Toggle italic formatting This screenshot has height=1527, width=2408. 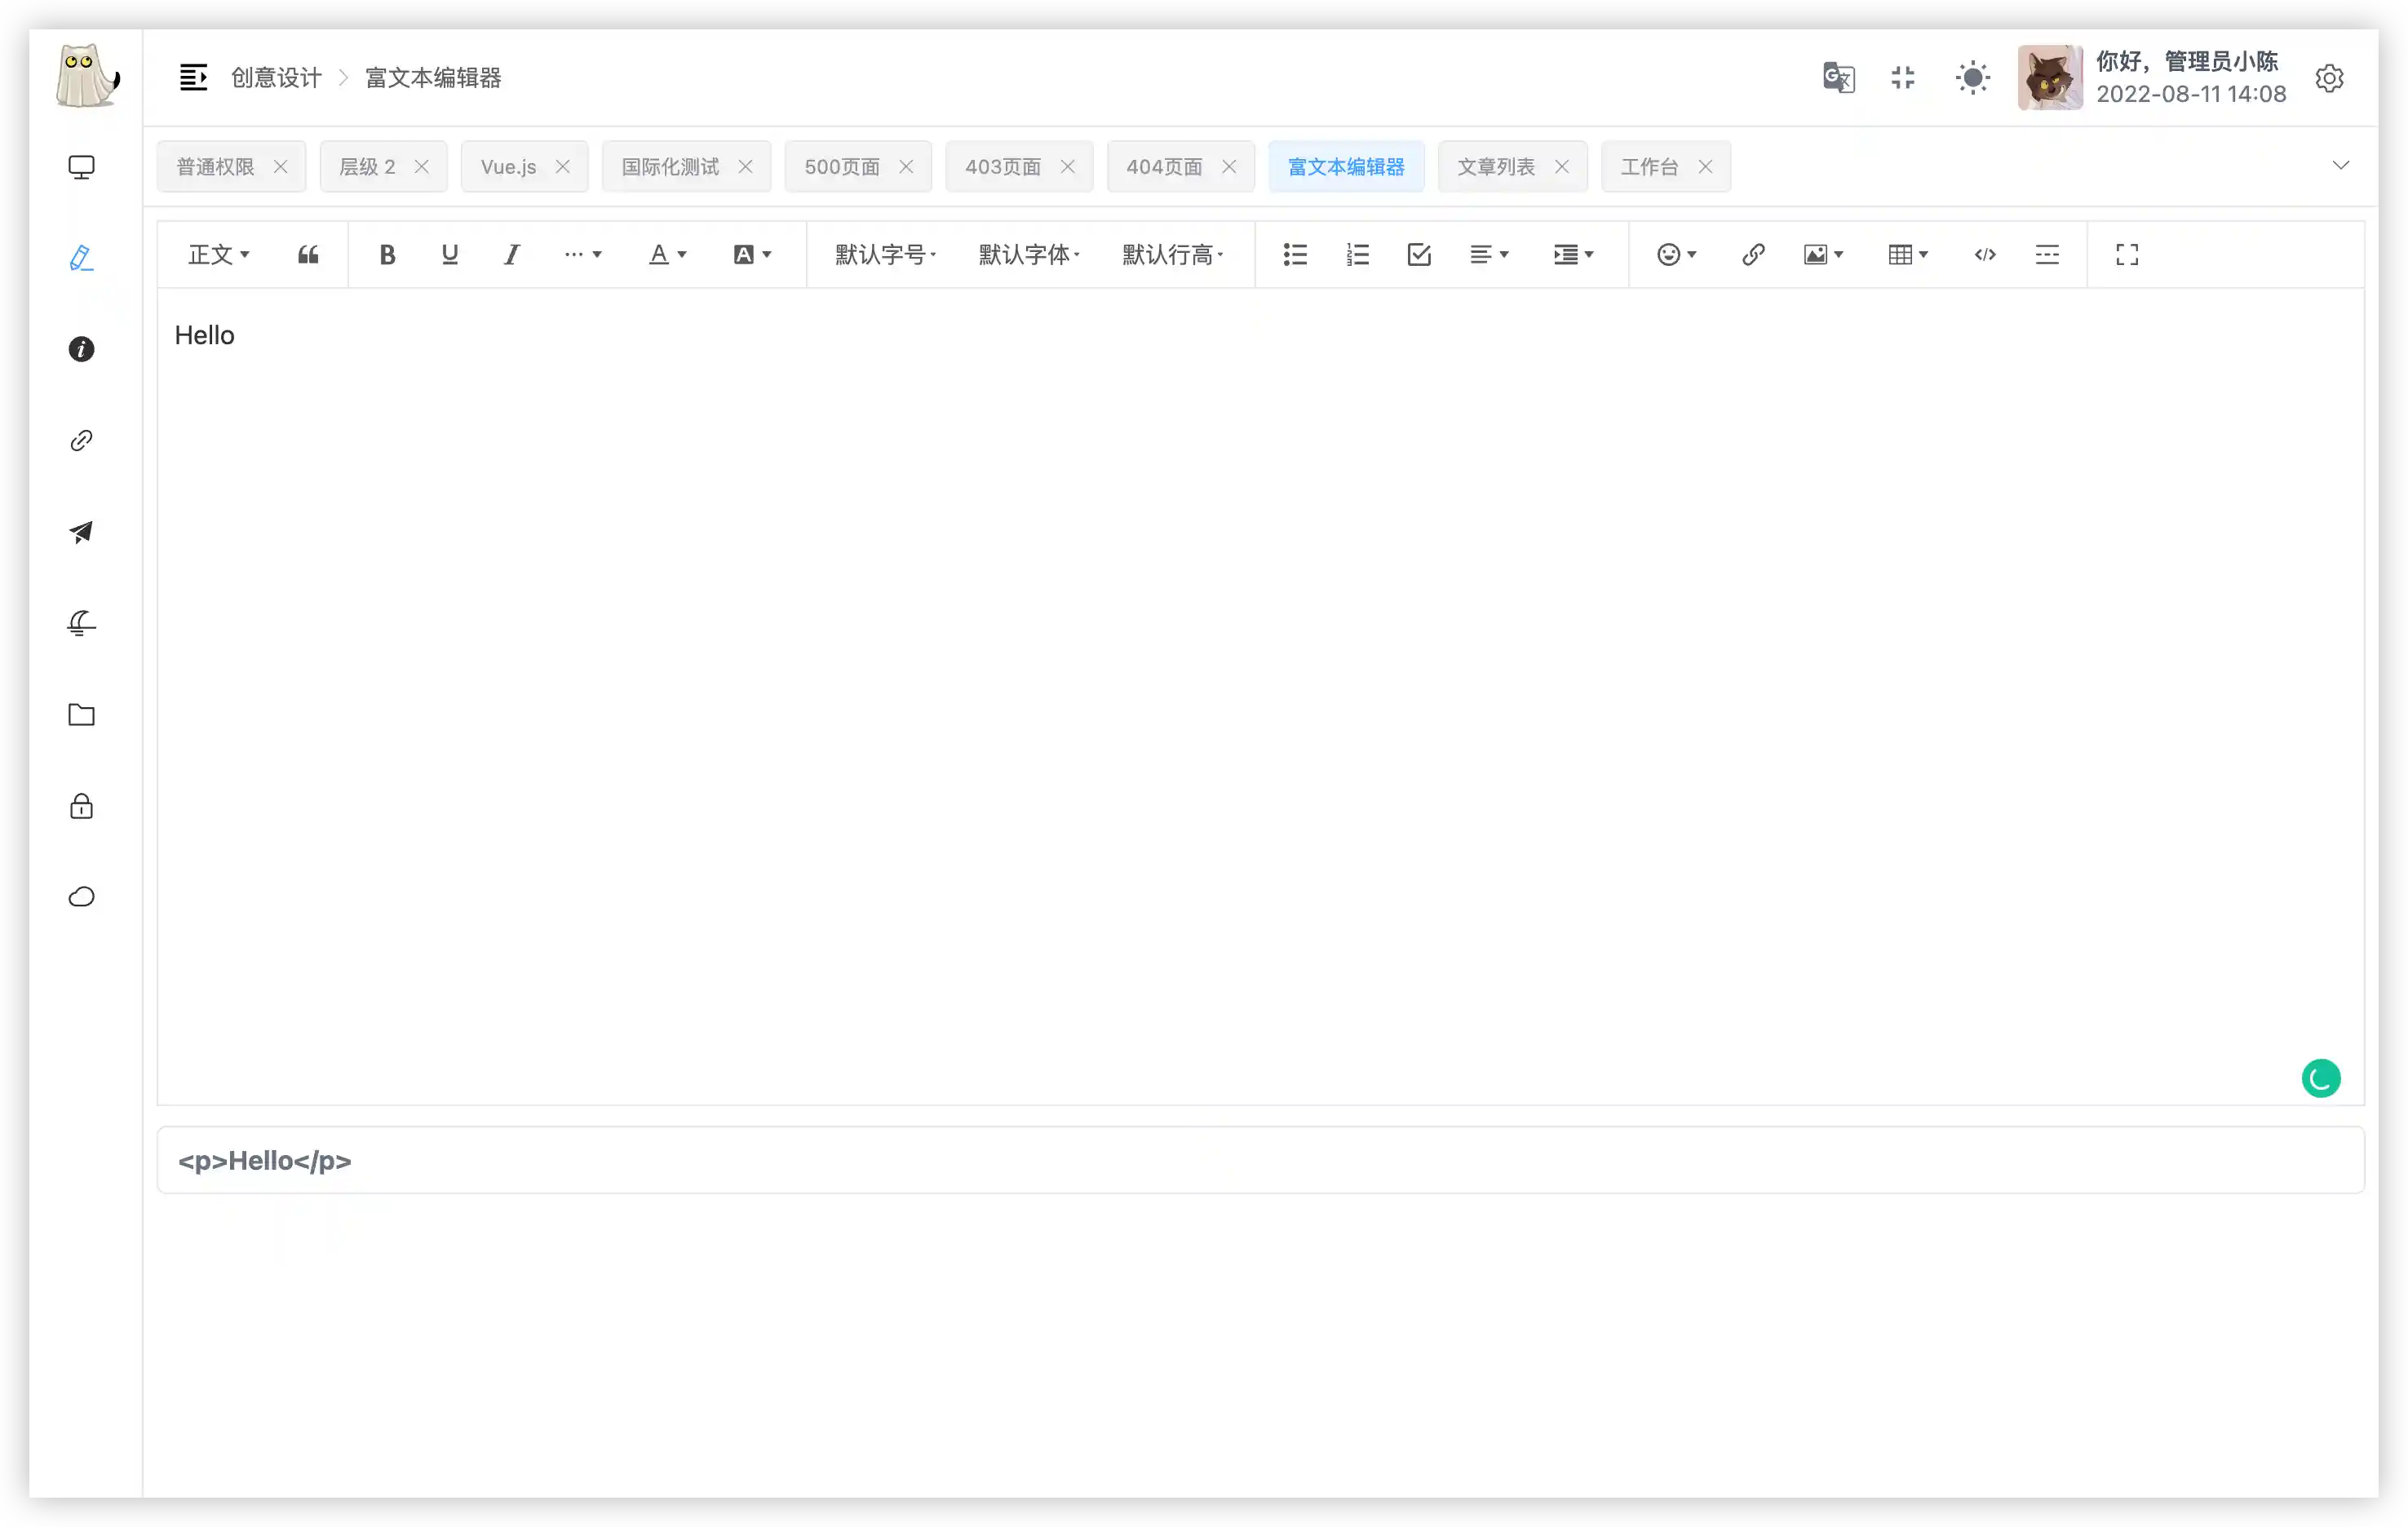(511, 254)
